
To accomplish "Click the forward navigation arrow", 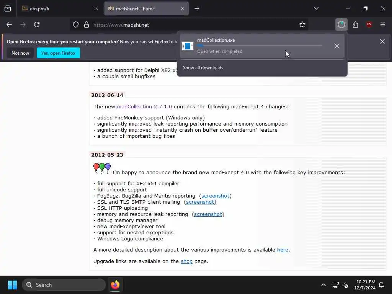I will [x=23, y=25].
